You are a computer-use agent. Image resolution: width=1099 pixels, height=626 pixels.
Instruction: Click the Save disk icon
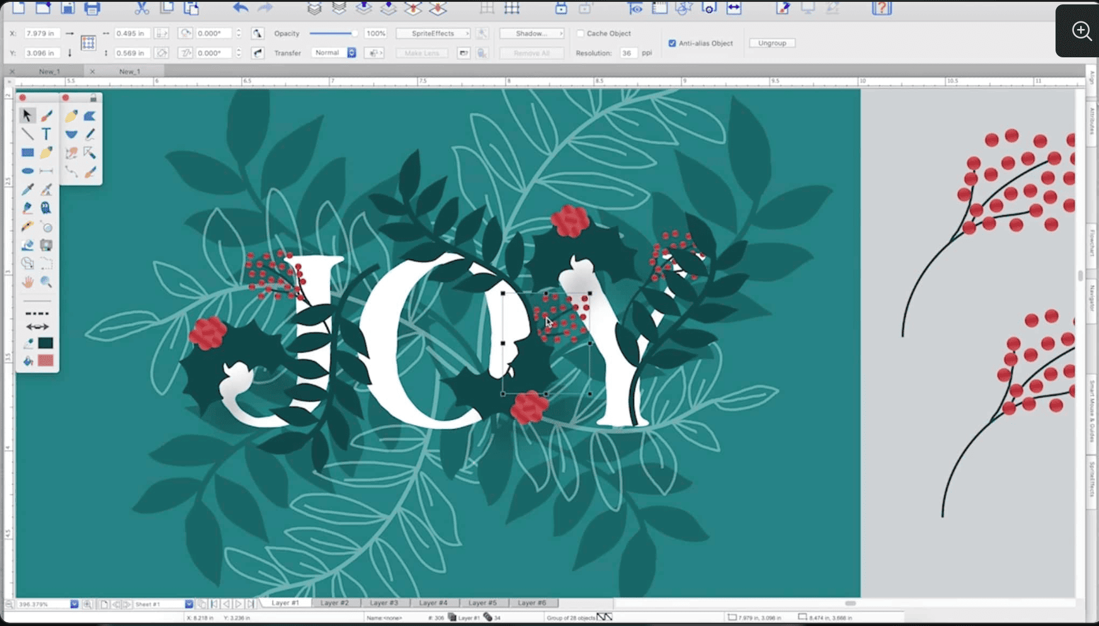pos(67,8)
